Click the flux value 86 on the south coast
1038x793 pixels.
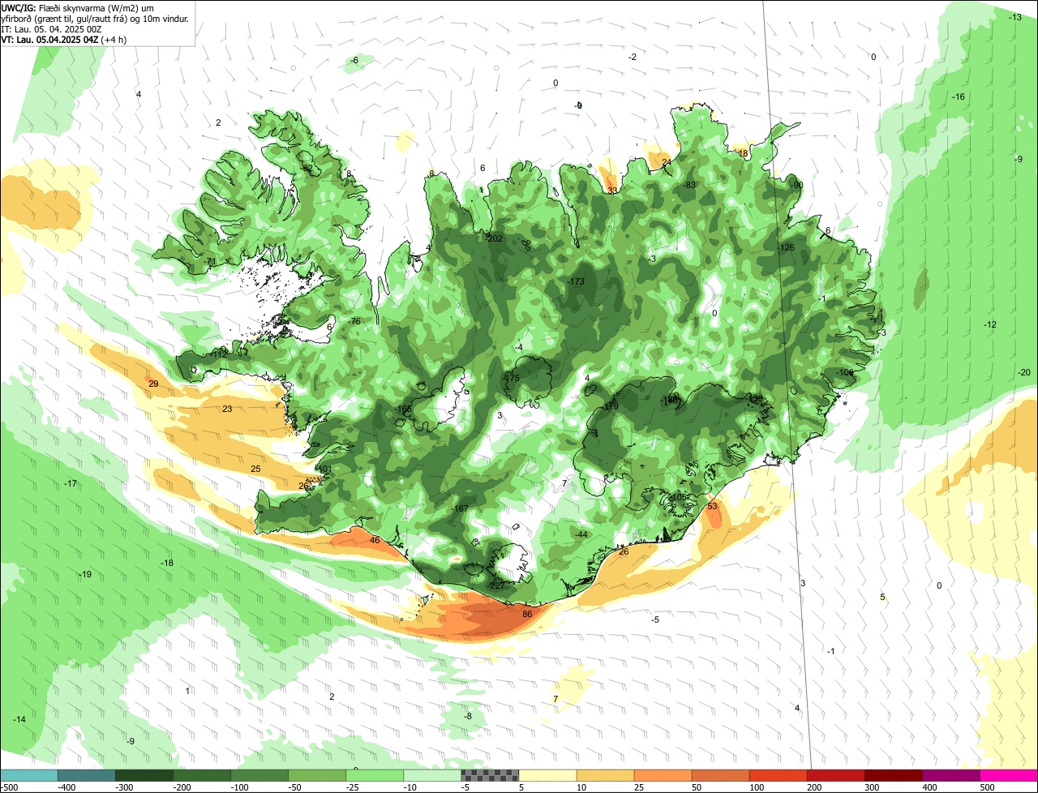pos(527,614)
